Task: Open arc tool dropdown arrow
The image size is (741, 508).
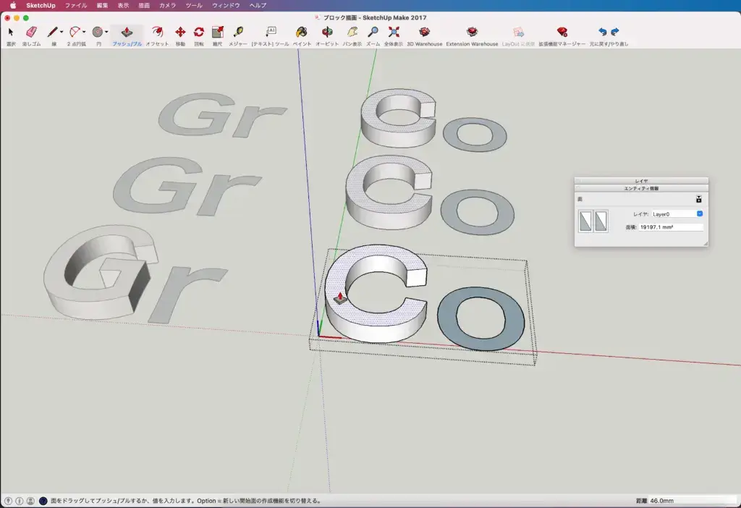Action: pos(84,32)
